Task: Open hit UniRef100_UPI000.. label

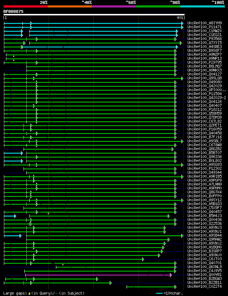Action: (x=206, y=90)
